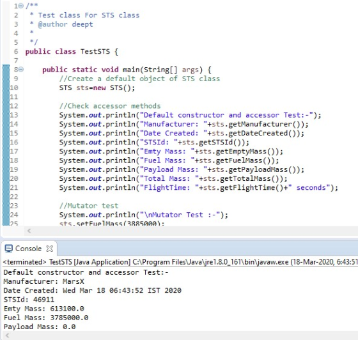Click the '//Create a default object' comment
The image size is (358, 340).
(139, 79)
